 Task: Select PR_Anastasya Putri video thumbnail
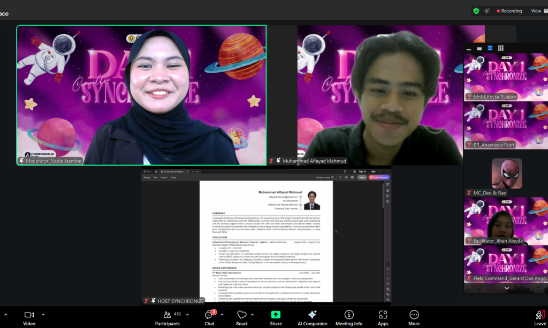(506, 125)
